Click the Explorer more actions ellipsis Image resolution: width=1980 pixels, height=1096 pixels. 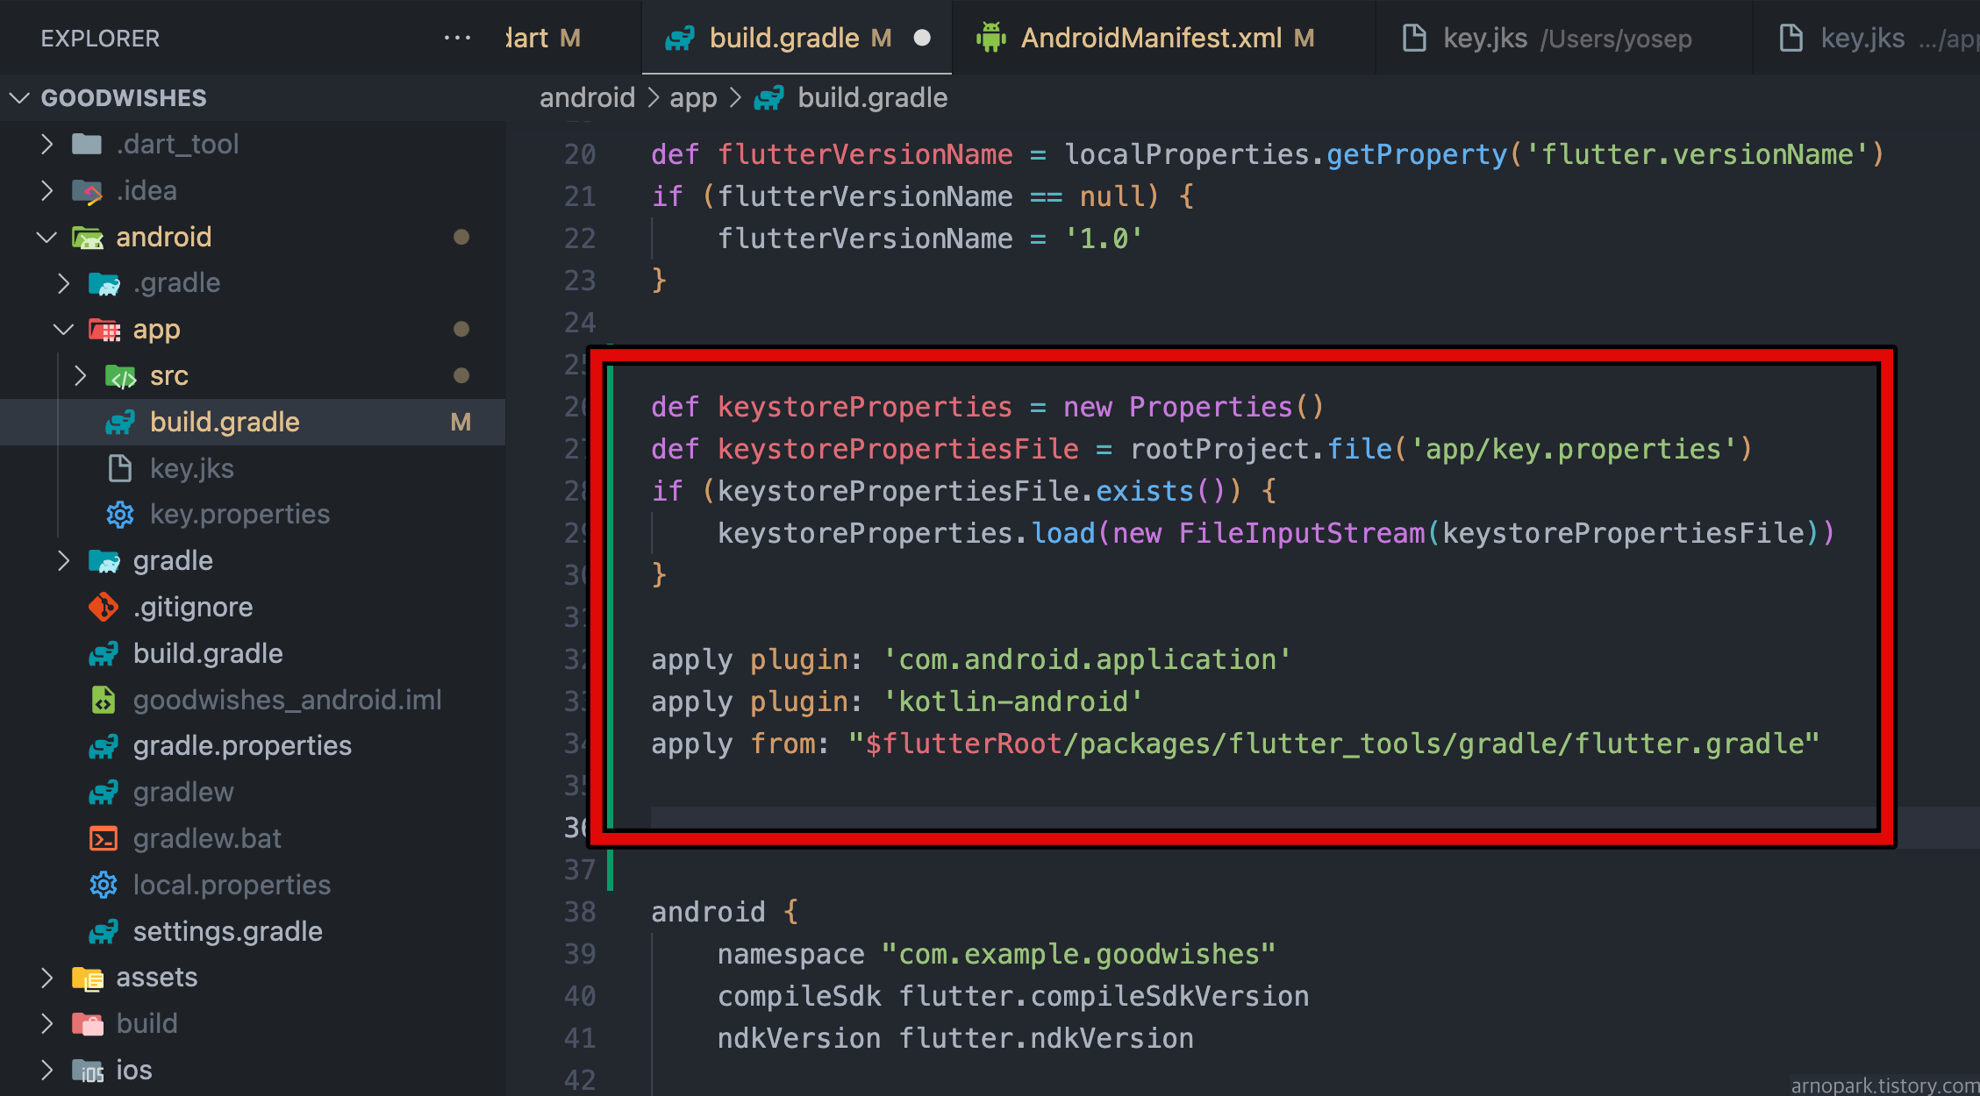(x=457, y=38)
